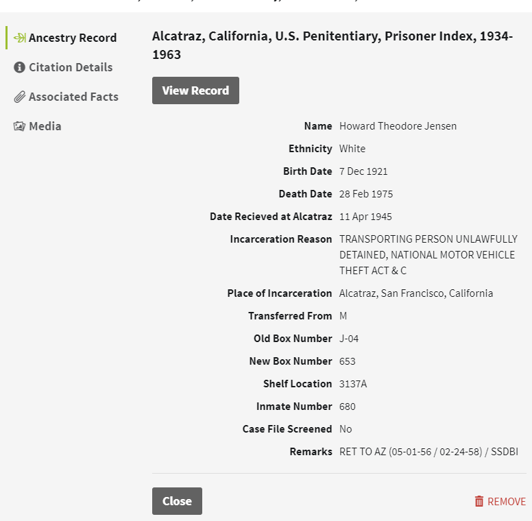Click the remarks text RET TO AZ
Image resolution: width=532 pixels, height=521 pixels.
(x=428, y=452)
